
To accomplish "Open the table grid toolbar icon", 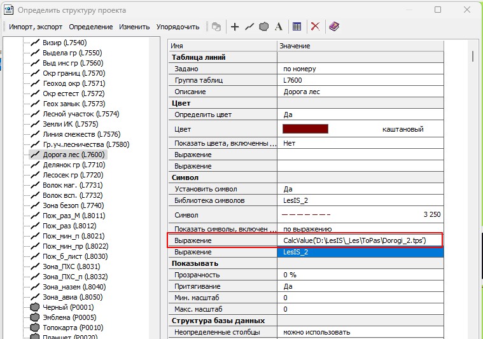I will (297, 27).
